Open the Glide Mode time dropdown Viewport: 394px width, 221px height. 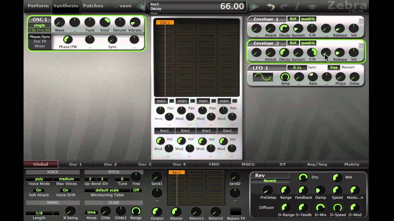point(91,212)
